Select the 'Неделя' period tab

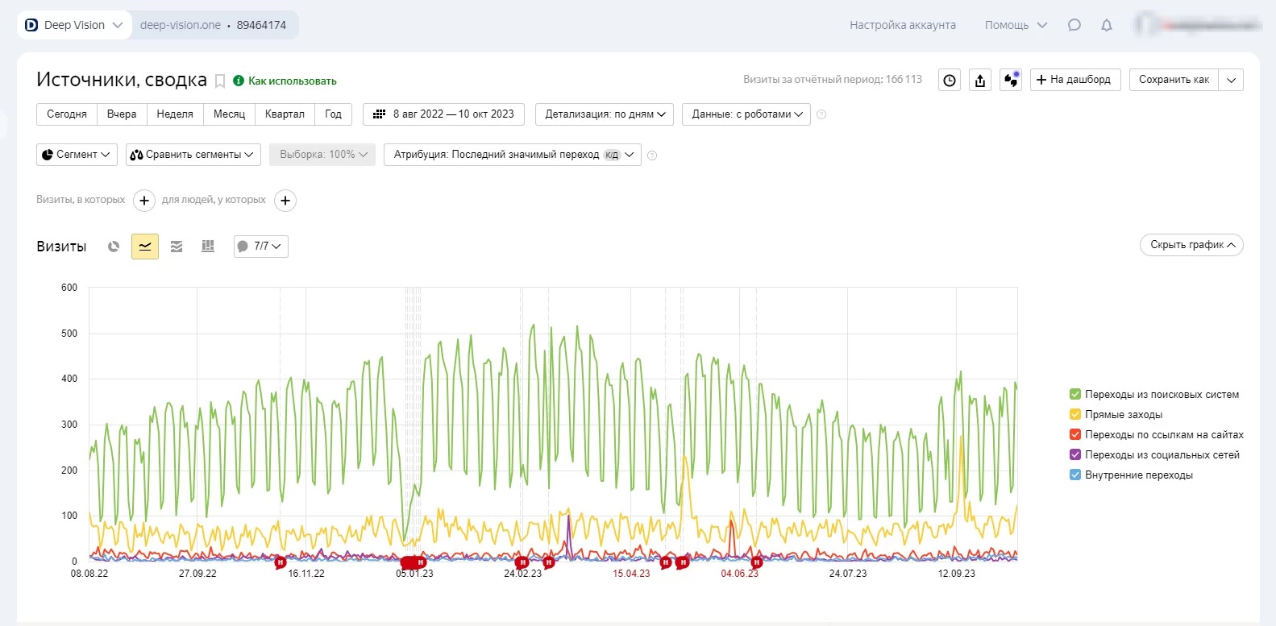click(175, 114)
